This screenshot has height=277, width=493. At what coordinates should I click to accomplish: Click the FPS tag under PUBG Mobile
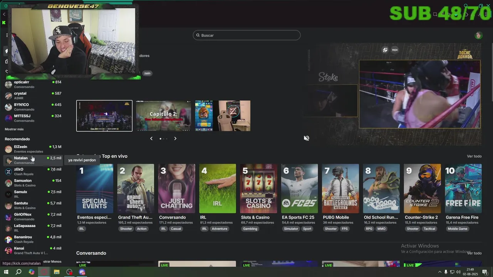345,229
